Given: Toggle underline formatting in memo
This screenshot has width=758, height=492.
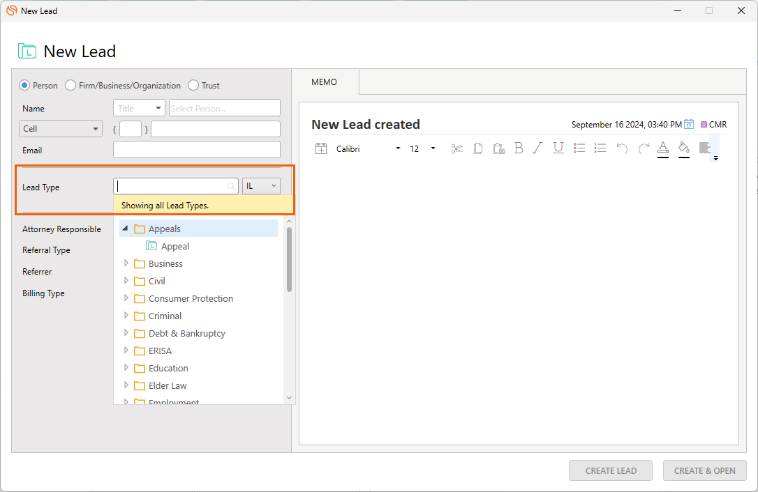Looking at the screenshot, I should click(x=558, y=148).
